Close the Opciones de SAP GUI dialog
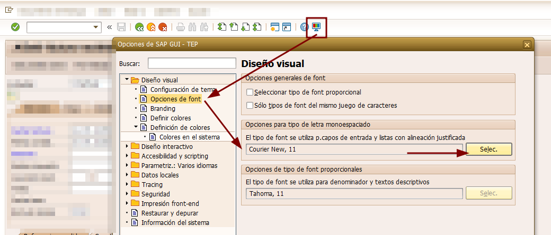This screenshot has height=235, width=551. tap(527, 44)
